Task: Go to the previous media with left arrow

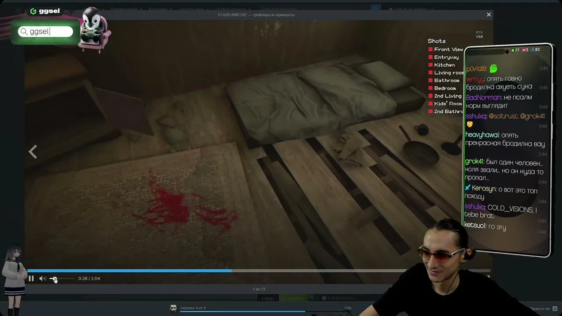Action: (x=33, y=152)
